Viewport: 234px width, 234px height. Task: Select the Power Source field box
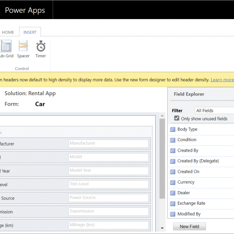coord(108,198)
